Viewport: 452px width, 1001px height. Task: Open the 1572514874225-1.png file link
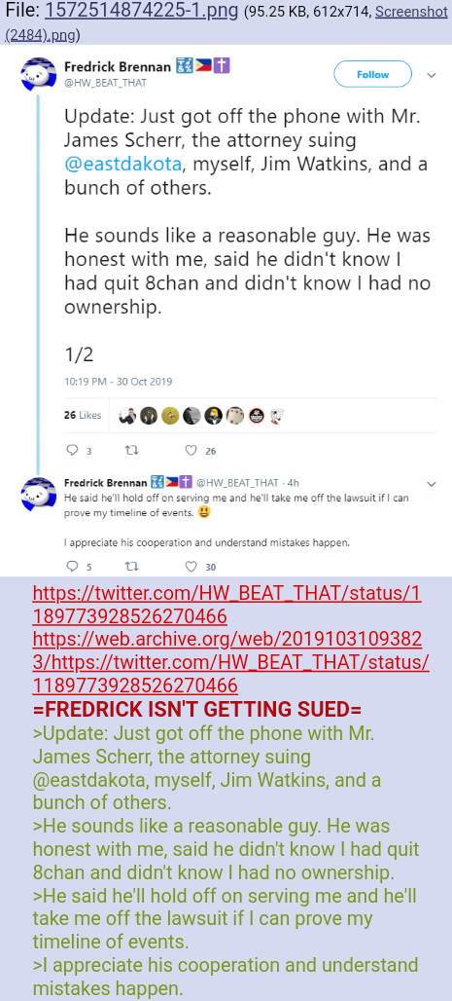(x=142, y=11)
